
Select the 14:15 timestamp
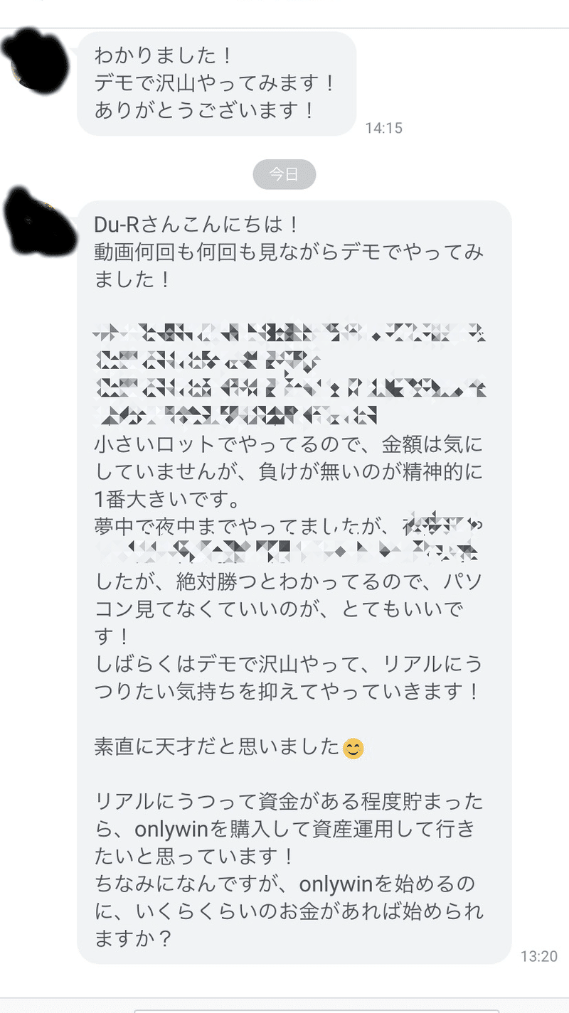tap(384, 128)
